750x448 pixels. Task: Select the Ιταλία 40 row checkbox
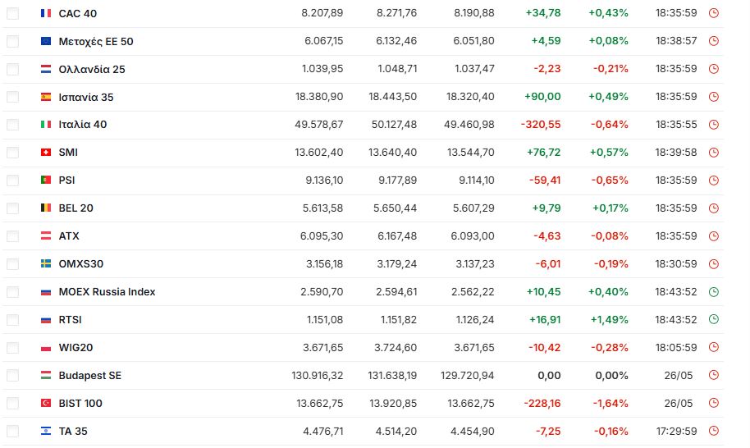tap(13, 125)
